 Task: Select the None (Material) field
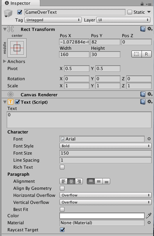[x=102, y=223]
